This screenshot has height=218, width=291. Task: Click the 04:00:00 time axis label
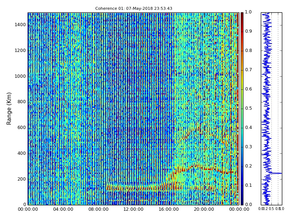63,209
